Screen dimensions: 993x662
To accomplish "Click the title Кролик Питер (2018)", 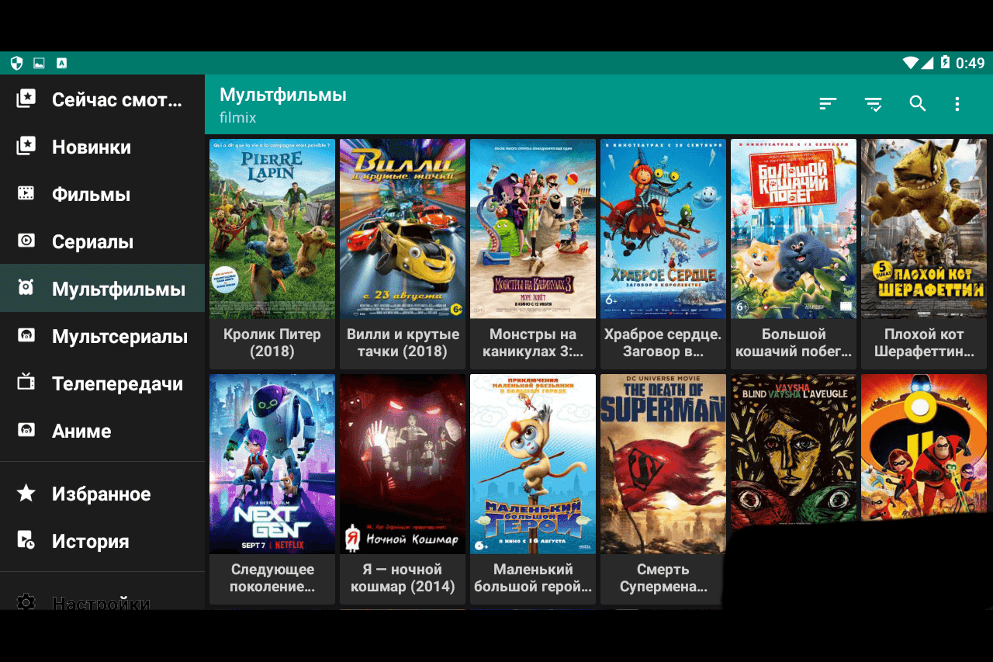I will [x=272, y=343].
